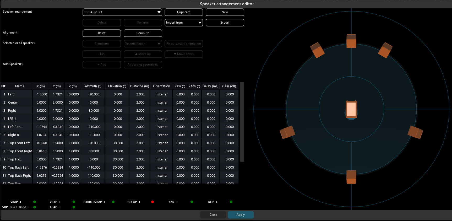
Task: Duplicate the current speaker arrangement
Action: tap(184, 12)
